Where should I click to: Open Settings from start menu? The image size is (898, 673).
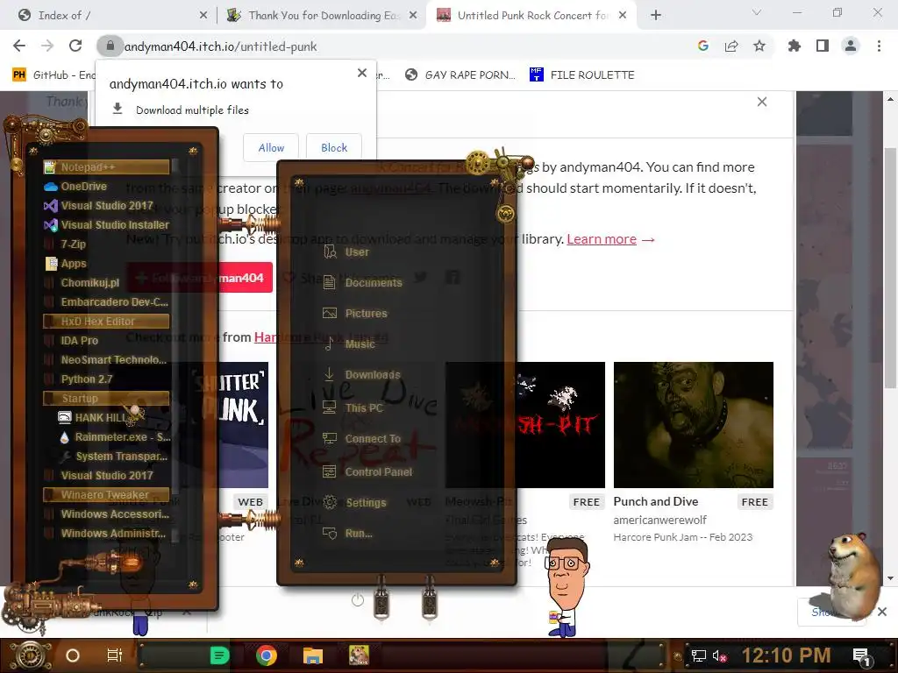[x=354, y=502]
